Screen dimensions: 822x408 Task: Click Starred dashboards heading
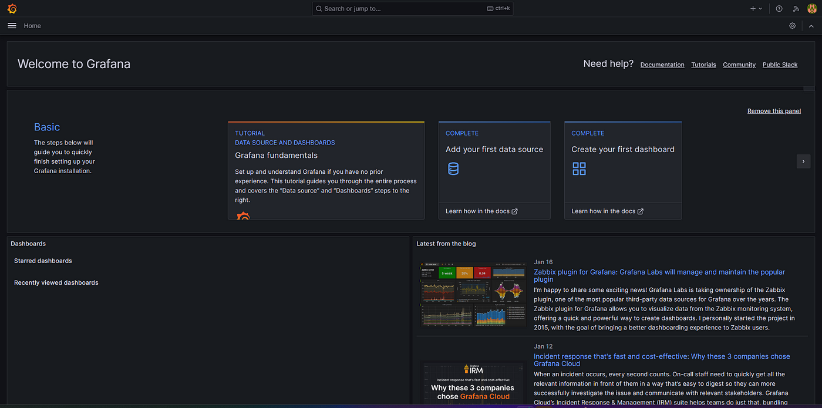point(43,261)
